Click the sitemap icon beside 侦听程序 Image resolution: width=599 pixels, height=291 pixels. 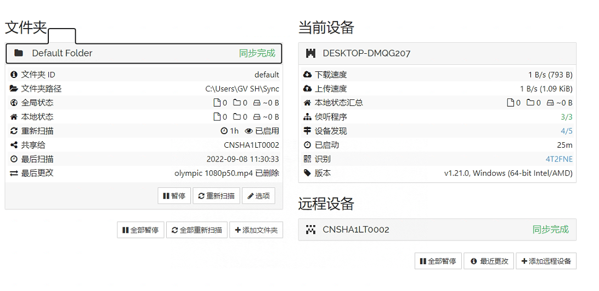307,116
